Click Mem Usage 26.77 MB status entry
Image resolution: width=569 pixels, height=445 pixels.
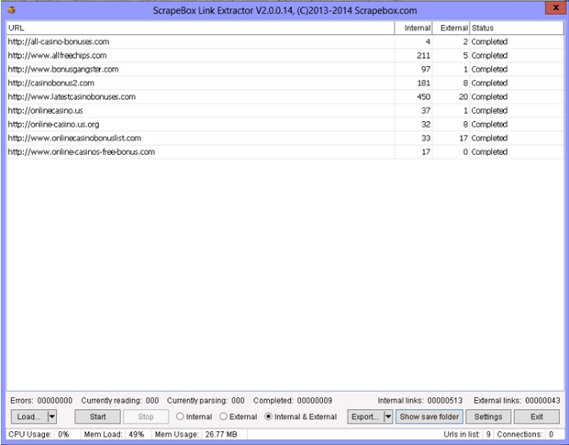pyautogui.click(x=196, y=434)
